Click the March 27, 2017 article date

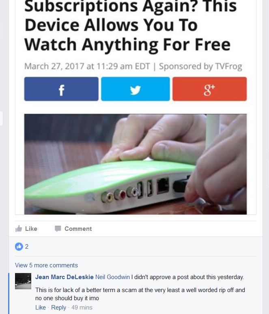point(54,66)
